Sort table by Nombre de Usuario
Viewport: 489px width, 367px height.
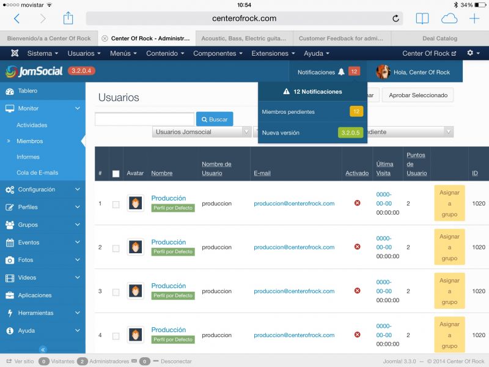click(216, 169)
